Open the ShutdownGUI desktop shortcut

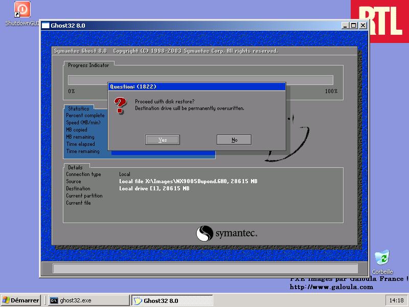(x=22, y=10)
